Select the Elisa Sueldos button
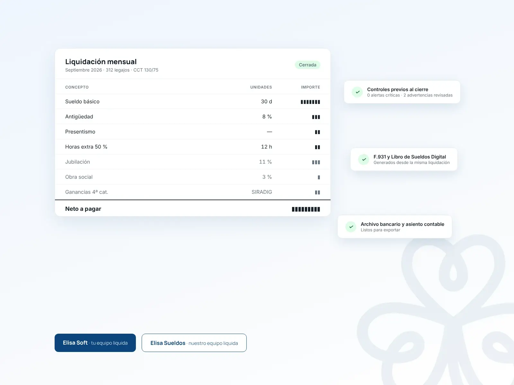 click(194, 343)
